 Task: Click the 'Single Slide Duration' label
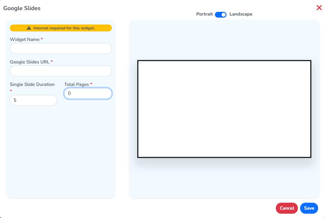tap(32, 84)
